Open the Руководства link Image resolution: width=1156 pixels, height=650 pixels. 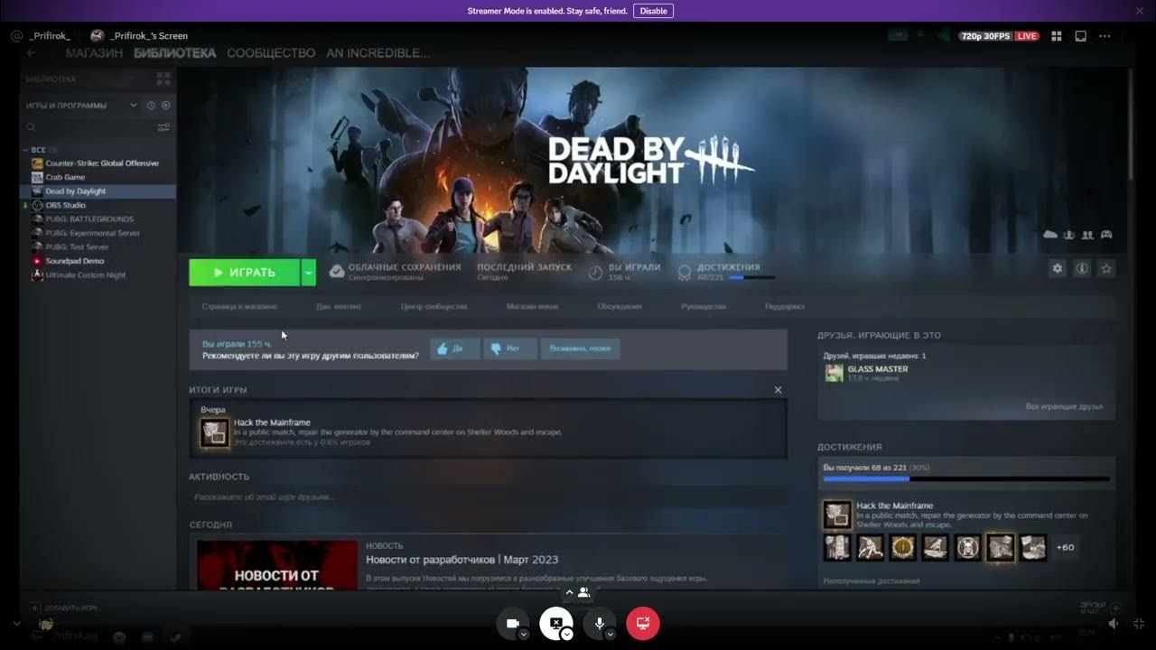click(704, 307)
